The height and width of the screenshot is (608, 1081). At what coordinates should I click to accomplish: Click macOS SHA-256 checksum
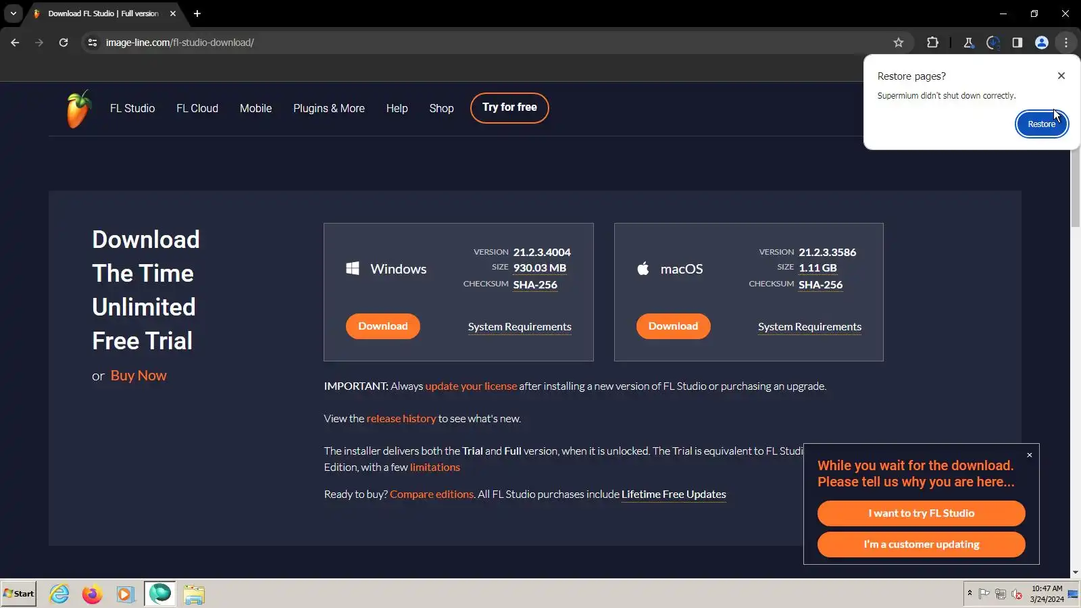(x=820, y=284)
